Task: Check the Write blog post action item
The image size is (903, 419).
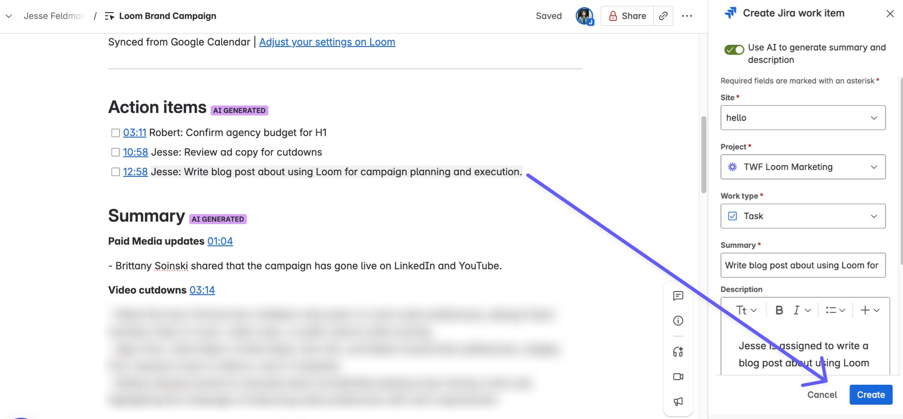Action: (116, 172)
